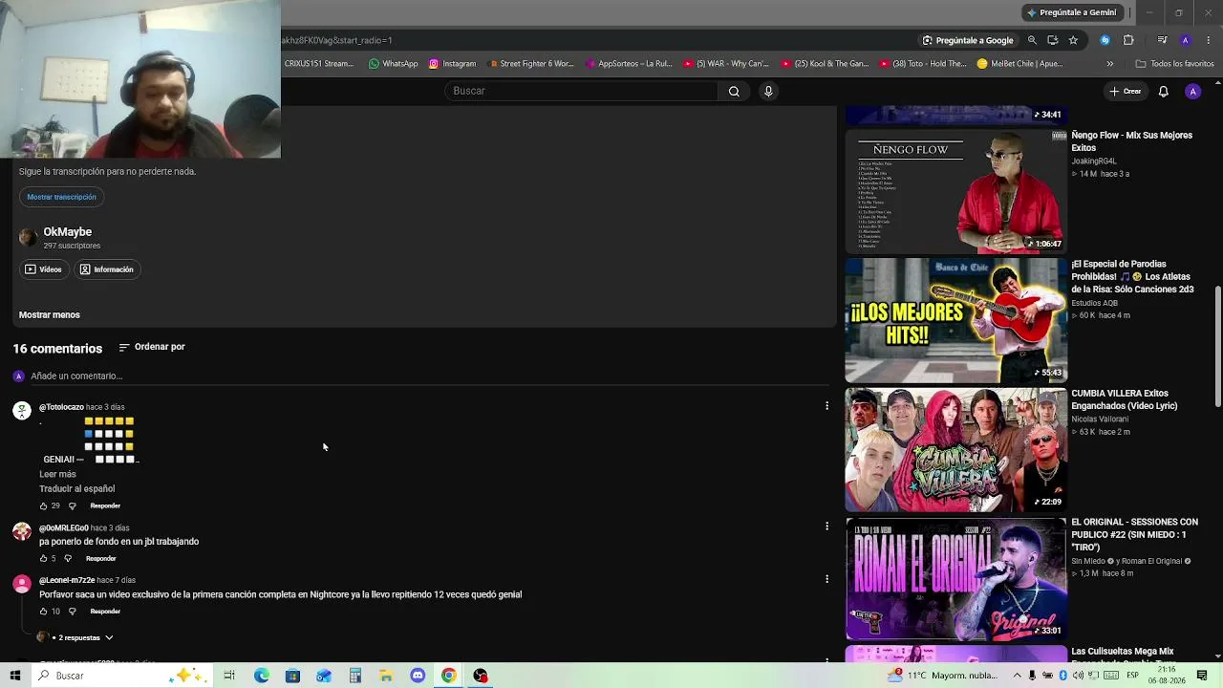The width and height of the screenshot is (1223, 688).
Task: Like the @0oMRLEGo0 comment
Action: pos(43,558)
